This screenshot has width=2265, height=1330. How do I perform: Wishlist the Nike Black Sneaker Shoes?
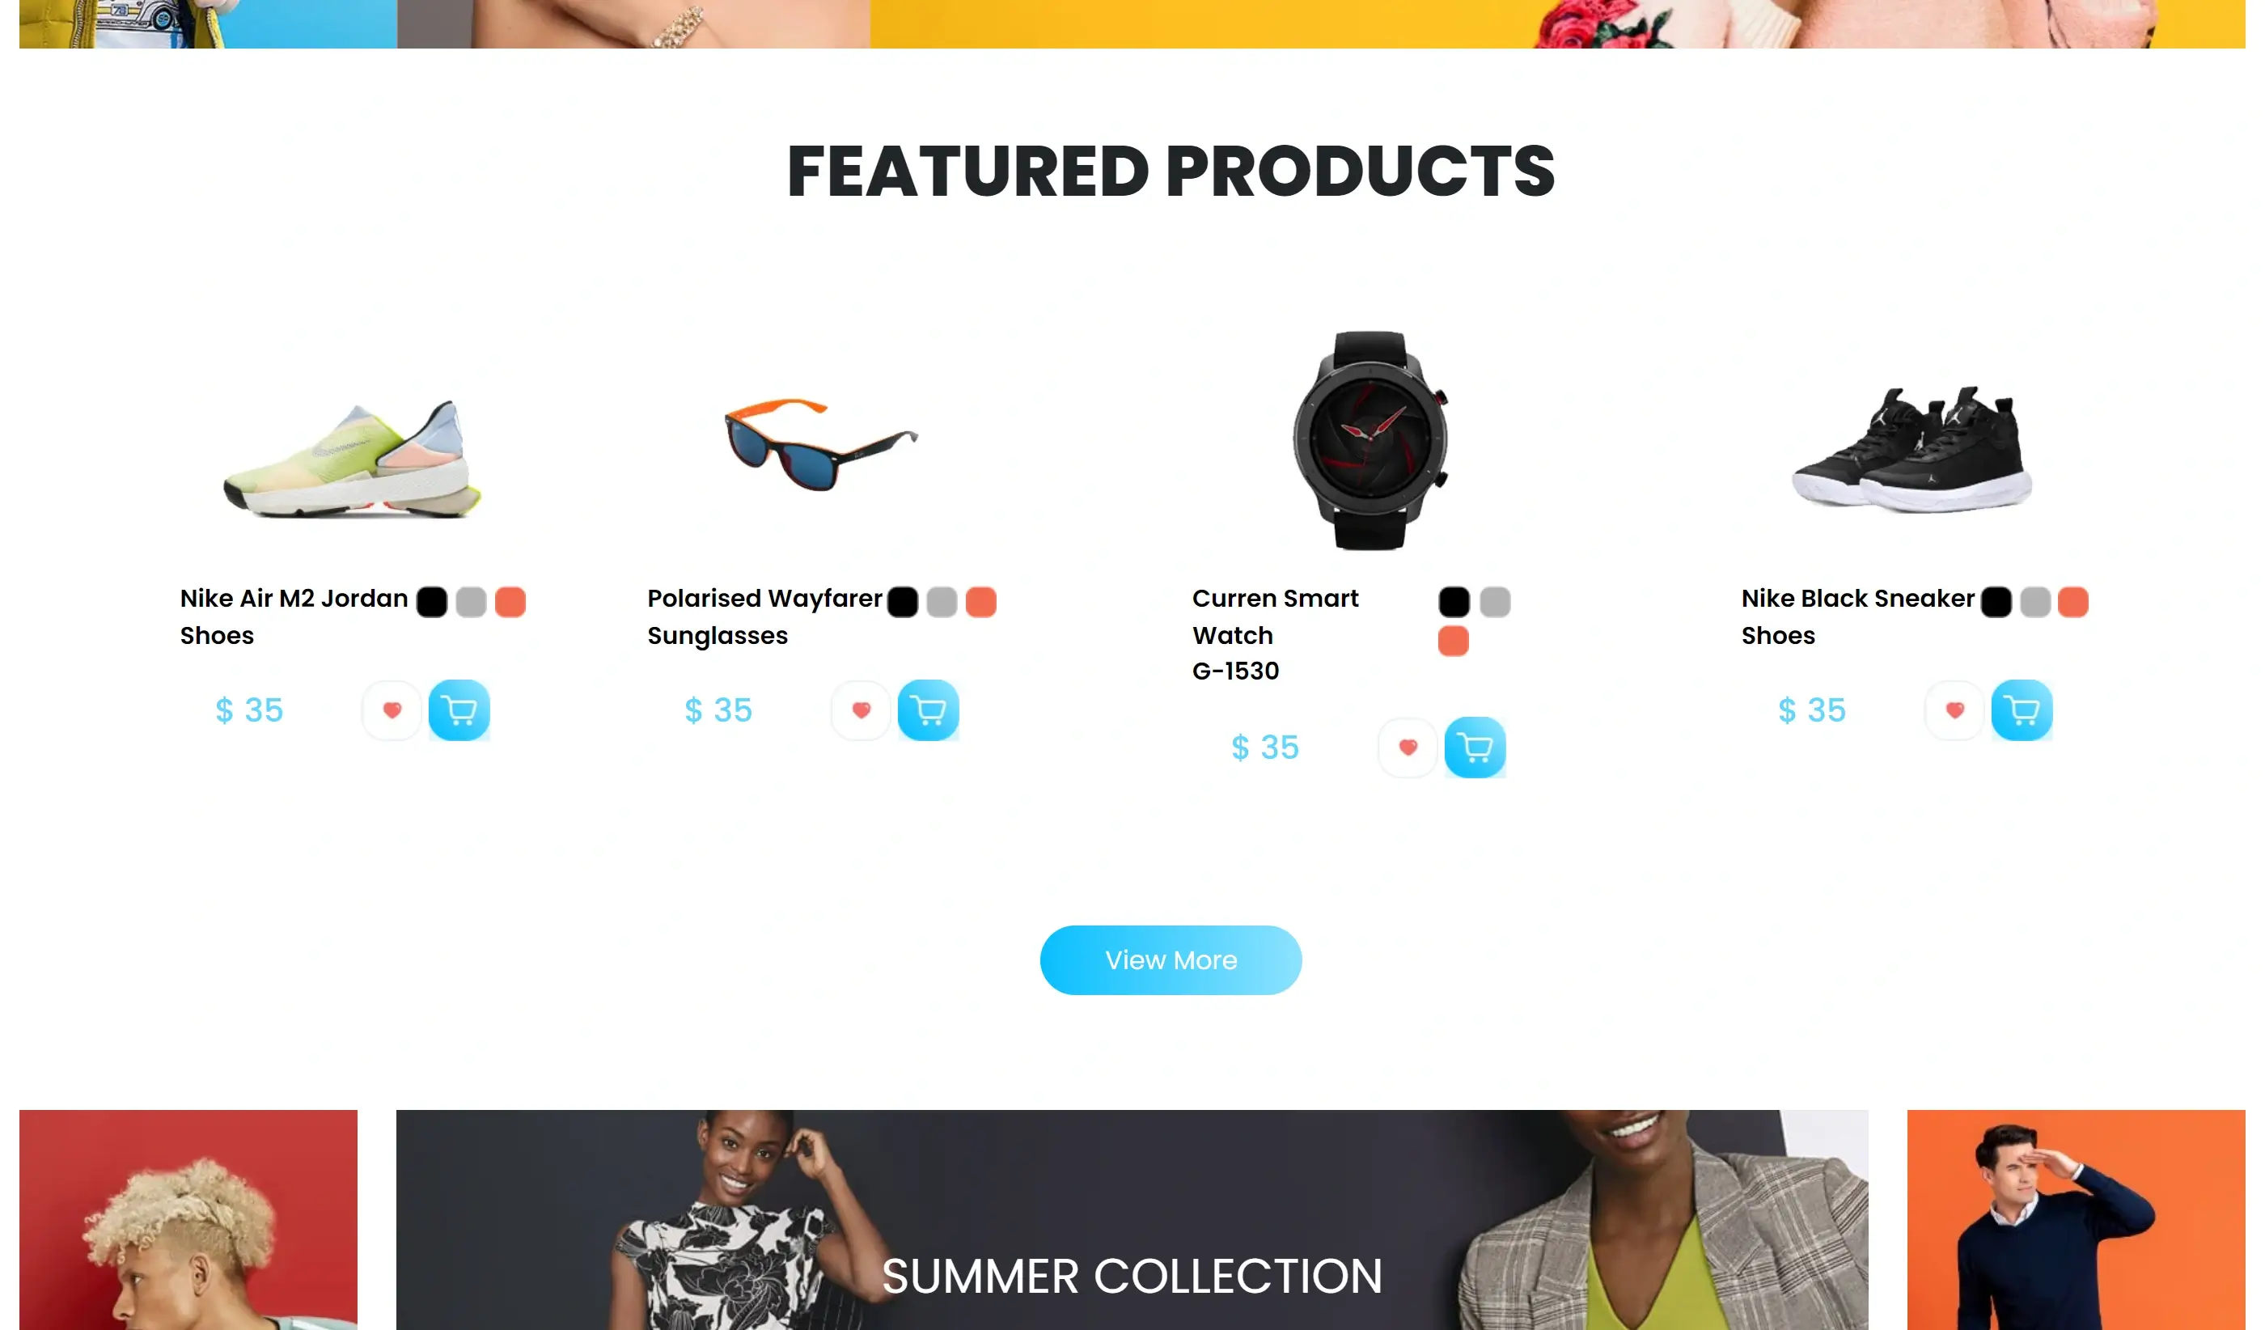click(1955, 710)
